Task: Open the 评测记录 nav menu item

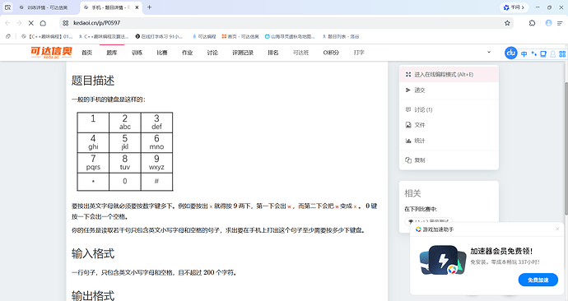Action: tap(243, 53)
